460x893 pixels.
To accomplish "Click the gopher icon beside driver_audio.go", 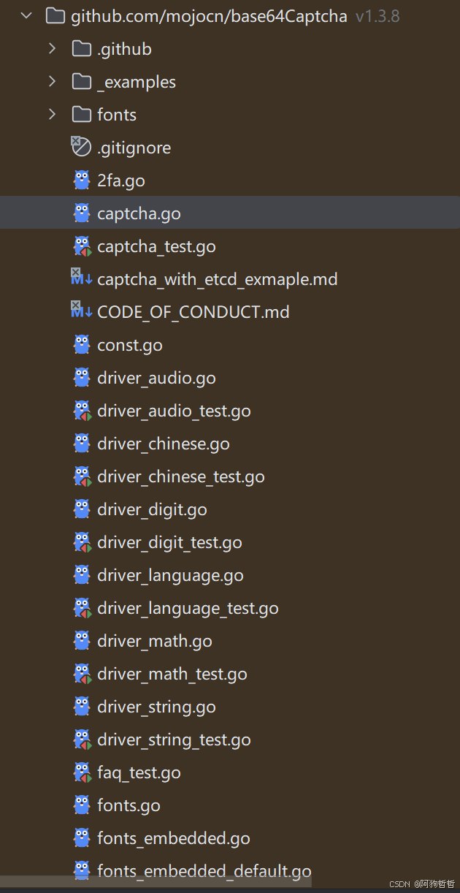I will click(x=82, y=377).
